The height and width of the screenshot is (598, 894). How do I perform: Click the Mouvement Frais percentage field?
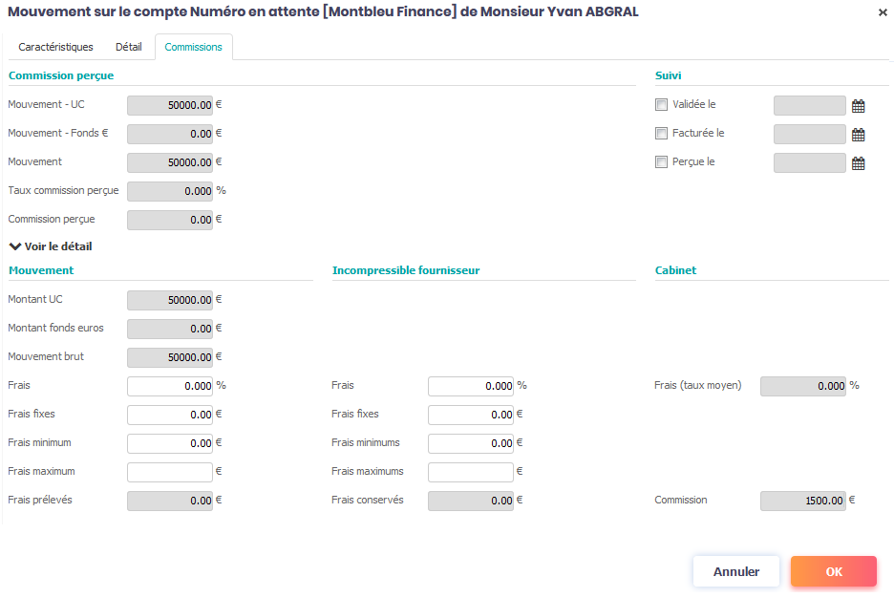pyautogui.click(x=169, y=386)
